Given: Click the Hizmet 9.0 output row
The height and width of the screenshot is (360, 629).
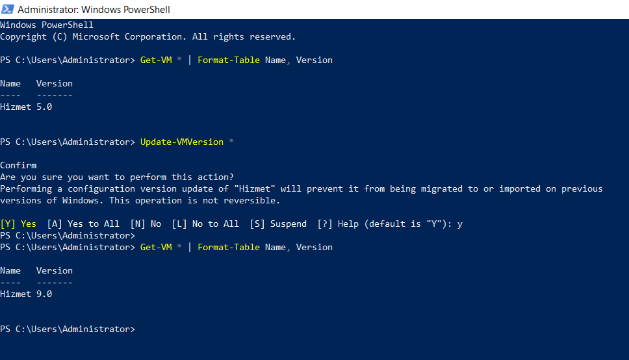Looking at the screenshot, I should coord(26,294).
